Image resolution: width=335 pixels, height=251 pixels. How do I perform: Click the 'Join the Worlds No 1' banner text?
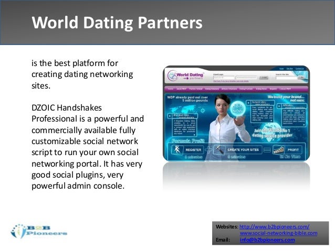[272, 130]
